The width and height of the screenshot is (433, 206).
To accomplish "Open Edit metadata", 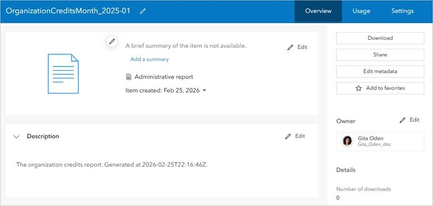I will coord(380,71).
